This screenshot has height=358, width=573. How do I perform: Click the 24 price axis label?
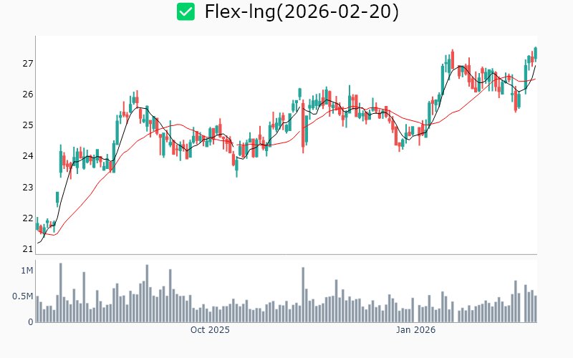coord(27,156)
